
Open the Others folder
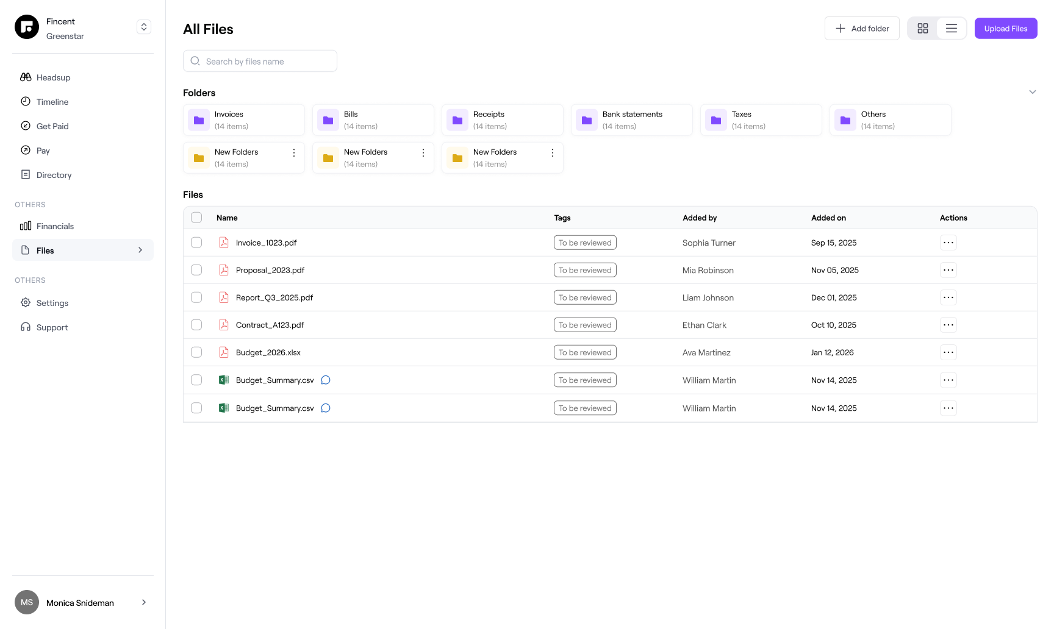(x=891, y=120)
